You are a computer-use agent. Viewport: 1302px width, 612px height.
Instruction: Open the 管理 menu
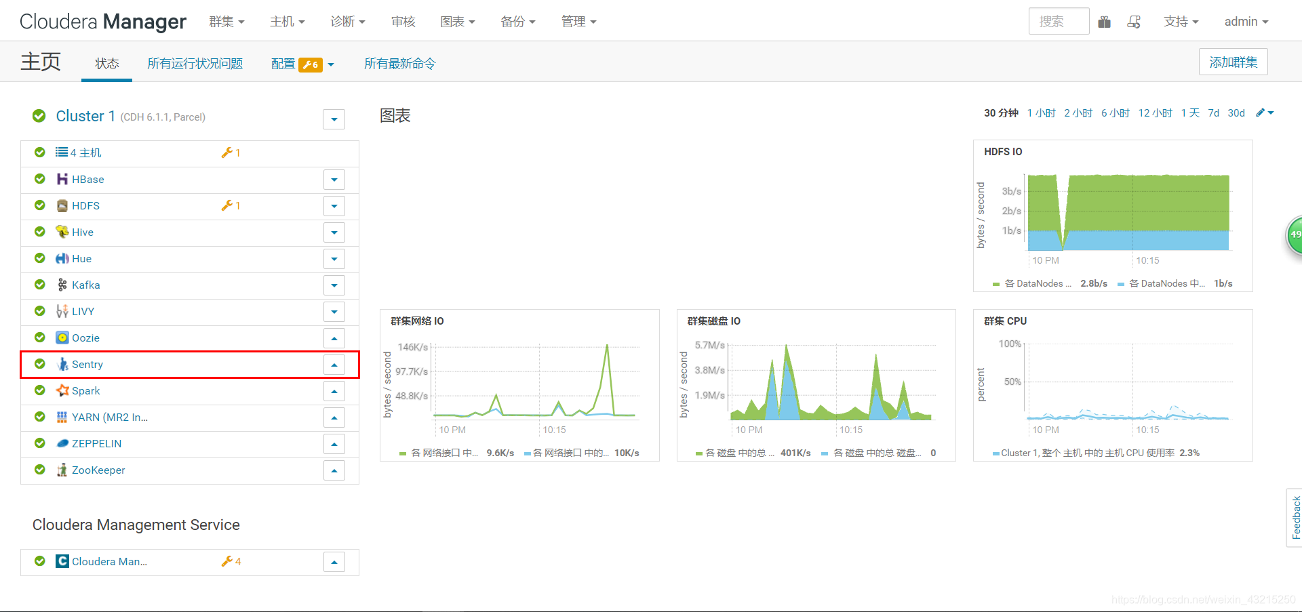click(579, 22)
